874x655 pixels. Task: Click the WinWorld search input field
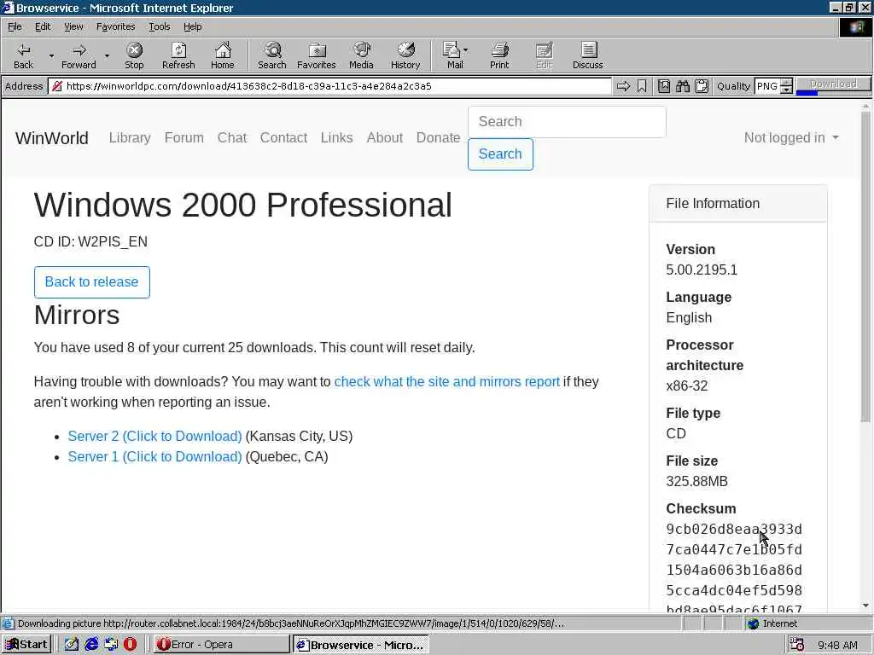coord(567,121)
